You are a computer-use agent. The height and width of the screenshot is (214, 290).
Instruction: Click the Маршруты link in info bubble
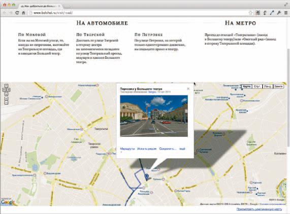[x=127, y=149]
